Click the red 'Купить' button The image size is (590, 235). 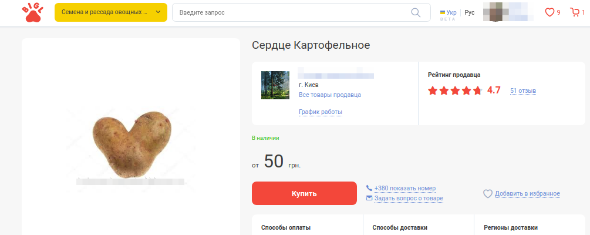(x=304, y=193)
